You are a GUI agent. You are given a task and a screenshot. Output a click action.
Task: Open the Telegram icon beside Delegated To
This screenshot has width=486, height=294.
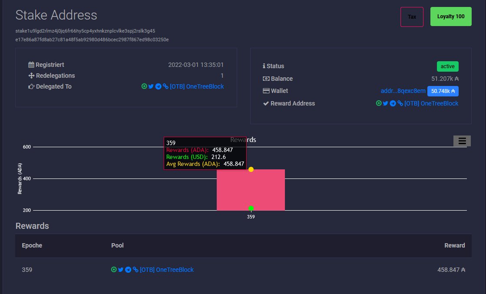159,86
